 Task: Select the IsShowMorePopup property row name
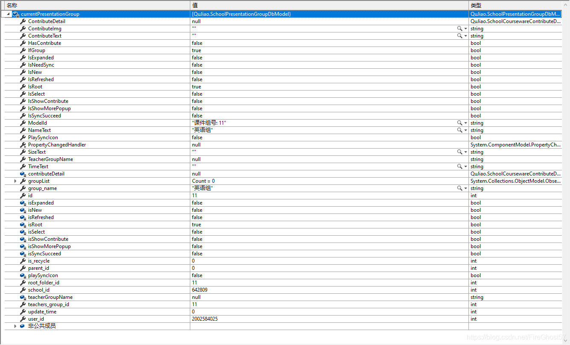[x=49, y=108]
